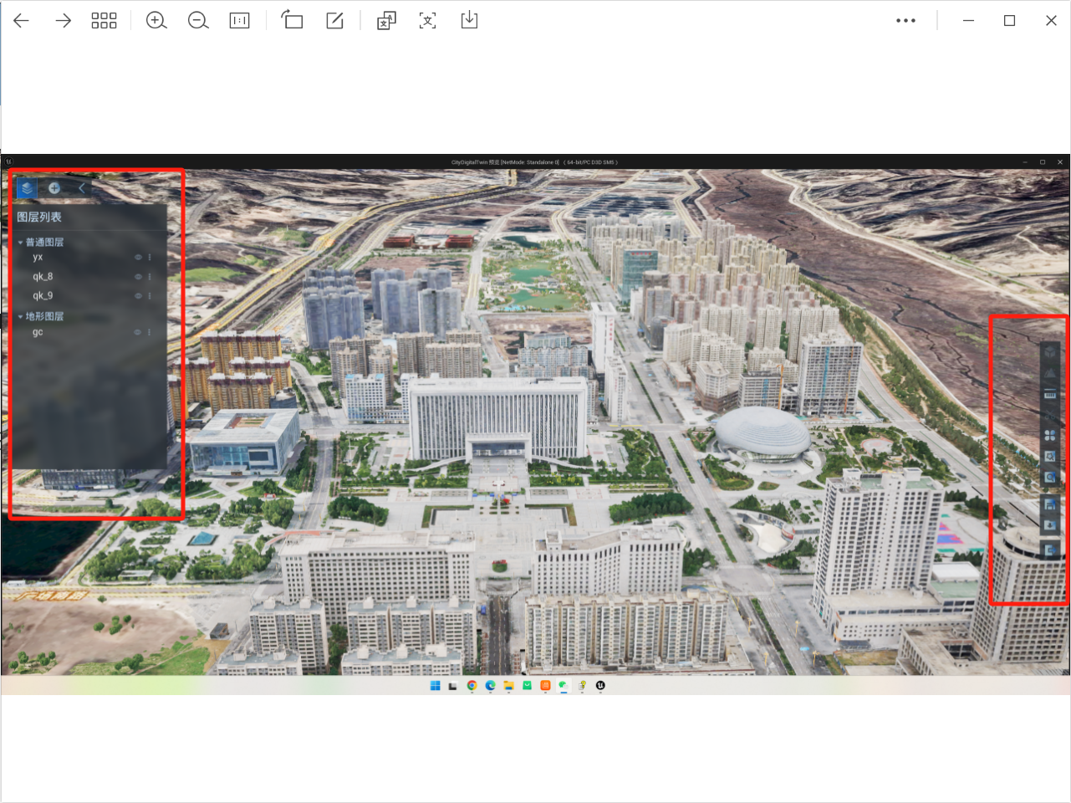Open the four-circle grid tool

click(x=1050, y=436)
